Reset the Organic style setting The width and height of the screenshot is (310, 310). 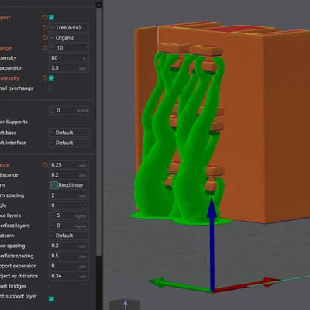coord(45,37)
